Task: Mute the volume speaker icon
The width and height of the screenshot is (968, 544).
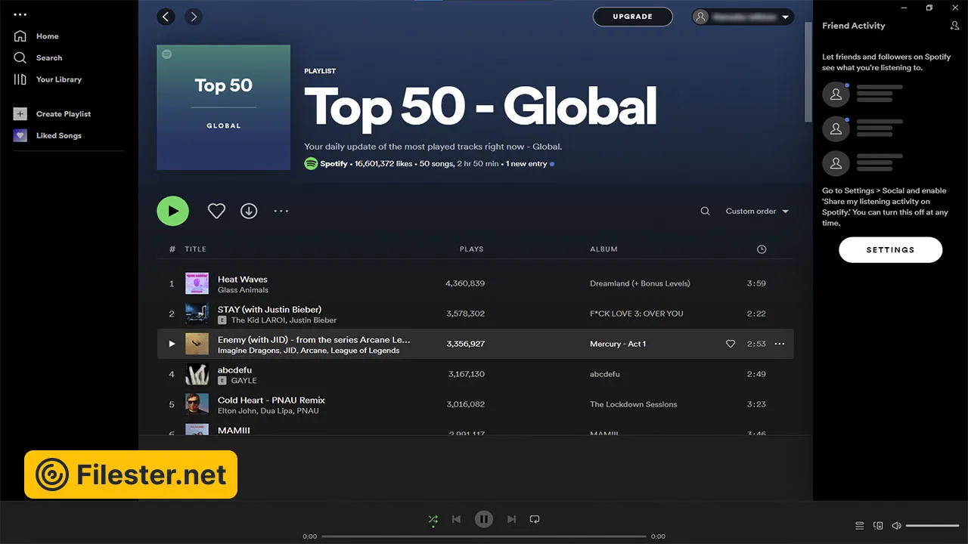Action: (x=896, y=525)
